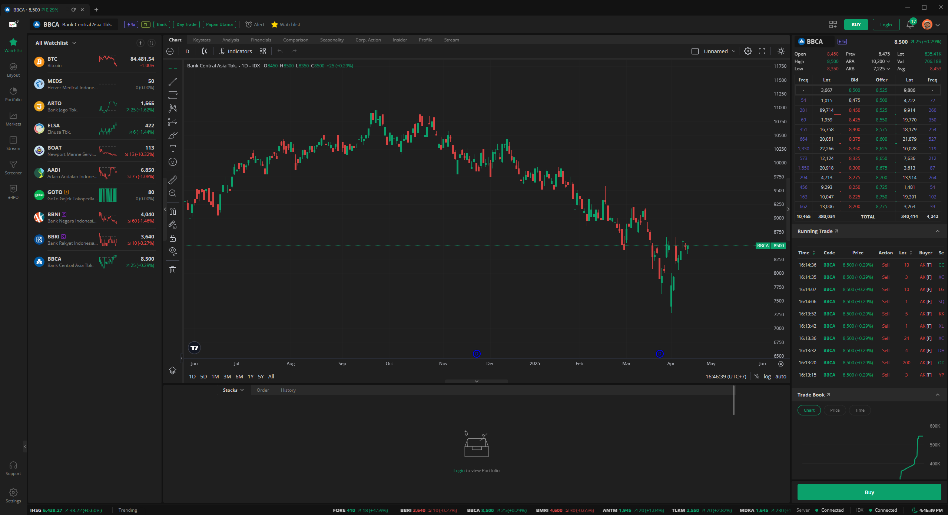The height and width of the screenshot is (515, 948).
Task: Toggle chart light/dark theme sun icon
Action: click(781, 51)
